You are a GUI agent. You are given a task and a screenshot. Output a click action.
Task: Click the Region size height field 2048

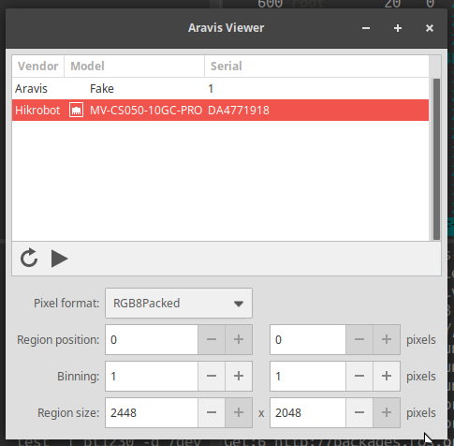[308, 413]
